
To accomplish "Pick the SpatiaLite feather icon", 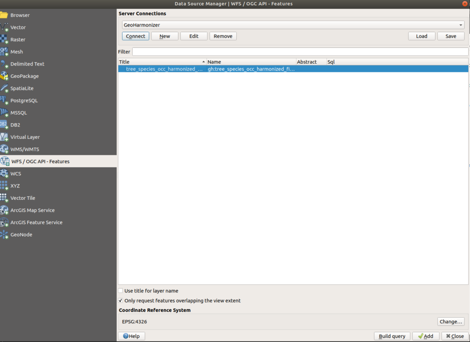I will click(4, 88).
